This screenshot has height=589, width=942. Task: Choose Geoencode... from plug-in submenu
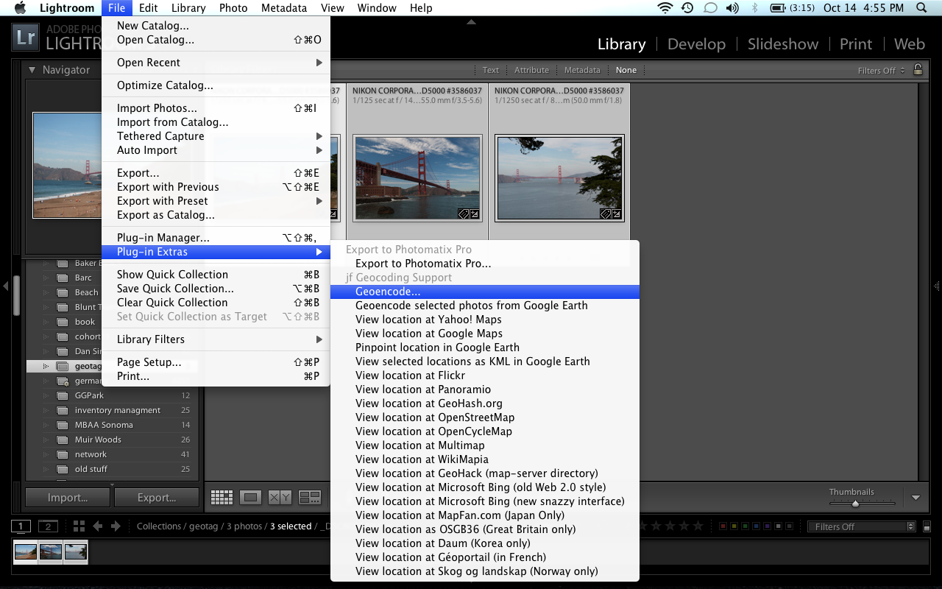(485, 292)
